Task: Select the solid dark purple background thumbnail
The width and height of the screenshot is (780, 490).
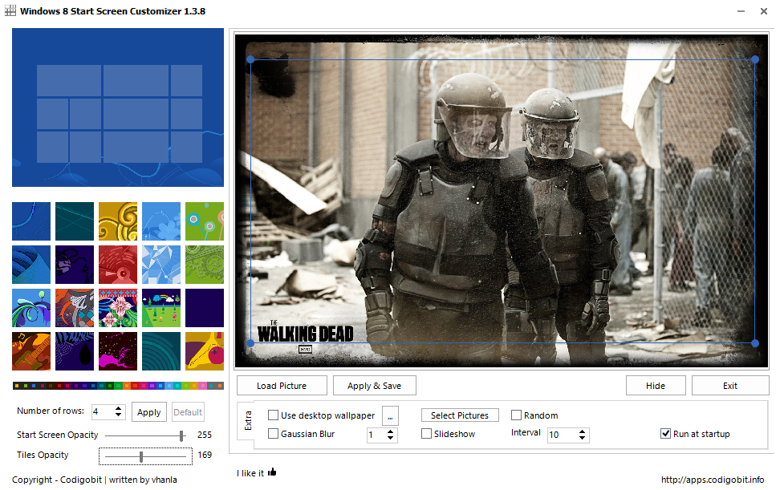Action: click(205, 308)
